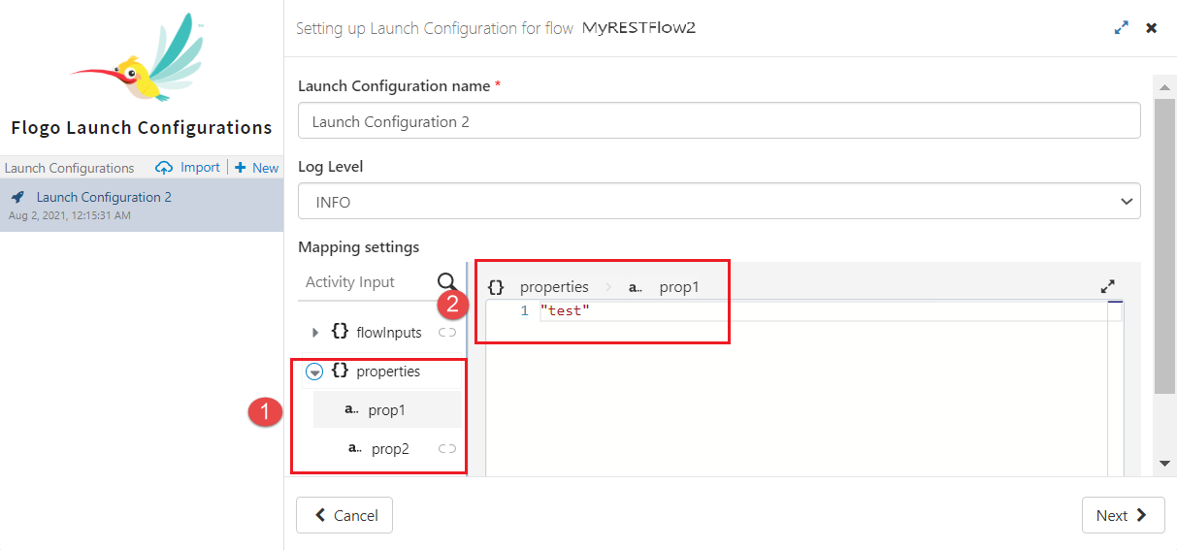
Task: Click Import launch configuration link
Action: [x=190, y=168]
